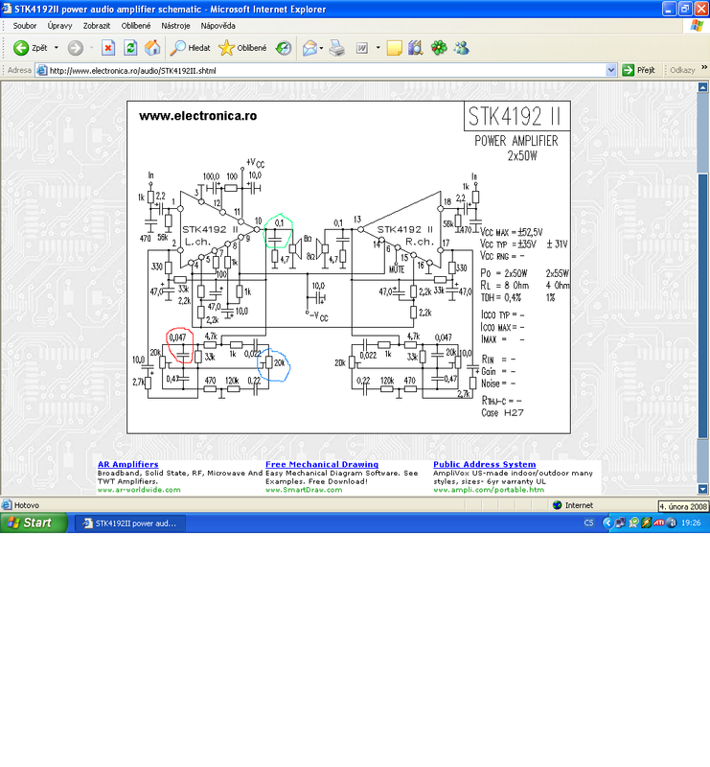Click the greyed Forward arrow button
Viewport: 710px width, 767px height.
(76, 48)
